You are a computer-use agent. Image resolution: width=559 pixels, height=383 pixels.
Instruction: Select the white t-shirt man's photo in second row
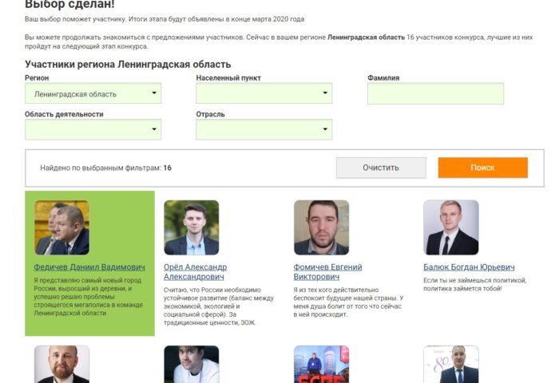point(192,364)
